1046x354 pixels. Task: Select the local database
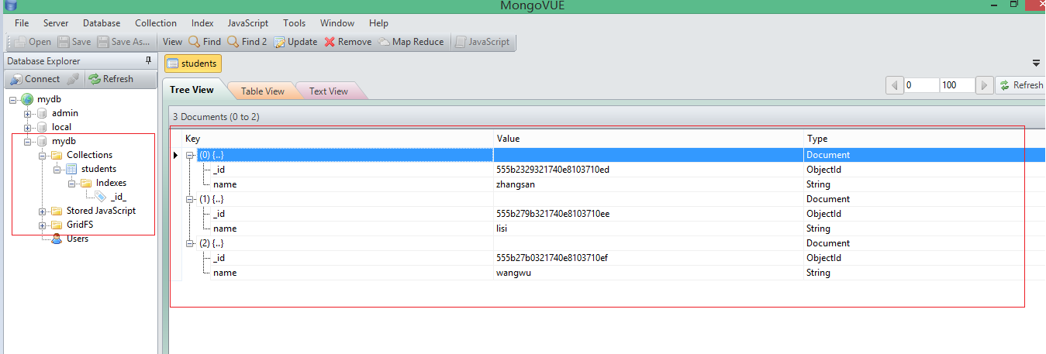click(x=61, y=127)
